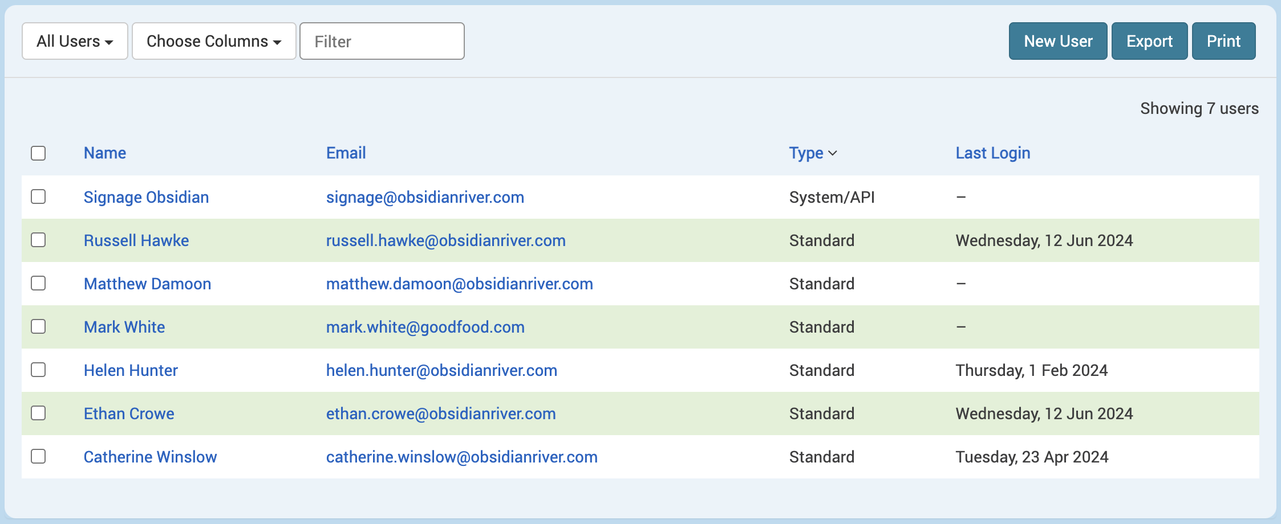The width and height of the screenshot is (1281, 524).
Task: Click the Print button
Action: point(1223,41)
